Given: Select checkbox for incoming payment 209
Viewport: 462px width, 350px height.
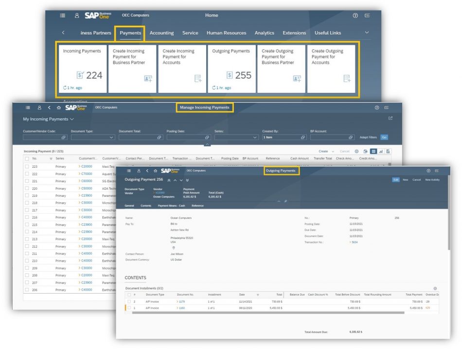Looking at the screenshot, I should tap(27, 268).
